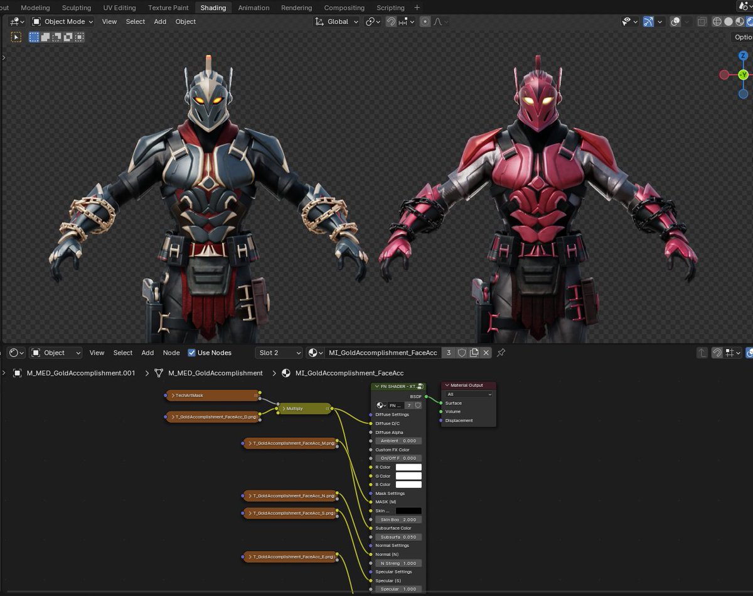Toggle viewport snapping magnet icon
This screenshot has width=753, height=596.
[x=391, y=21]
